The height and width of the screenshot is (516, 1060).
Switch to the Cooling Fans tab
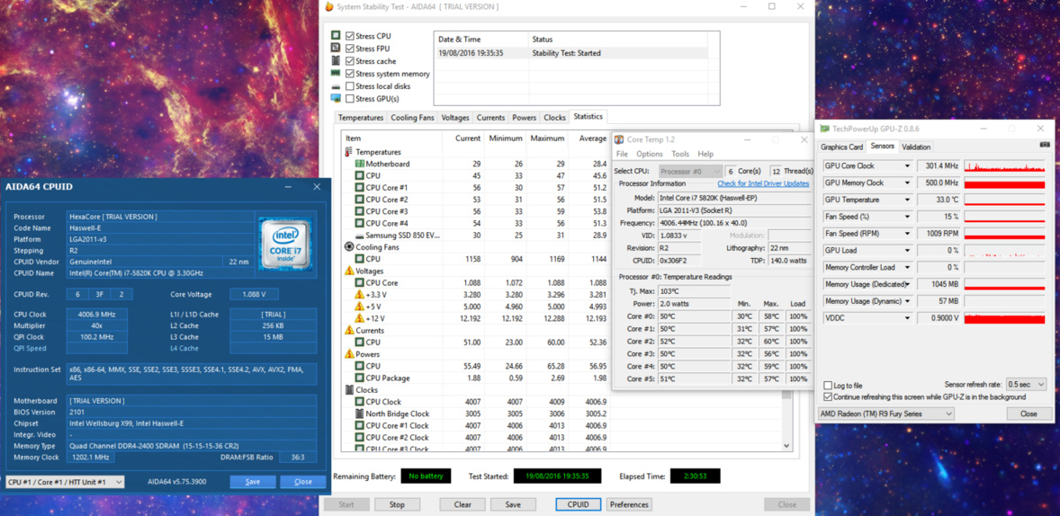pos(412,118)
